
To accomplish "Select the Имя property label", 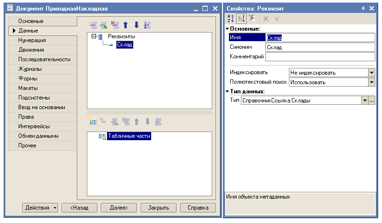I will [x=247, y=37].
